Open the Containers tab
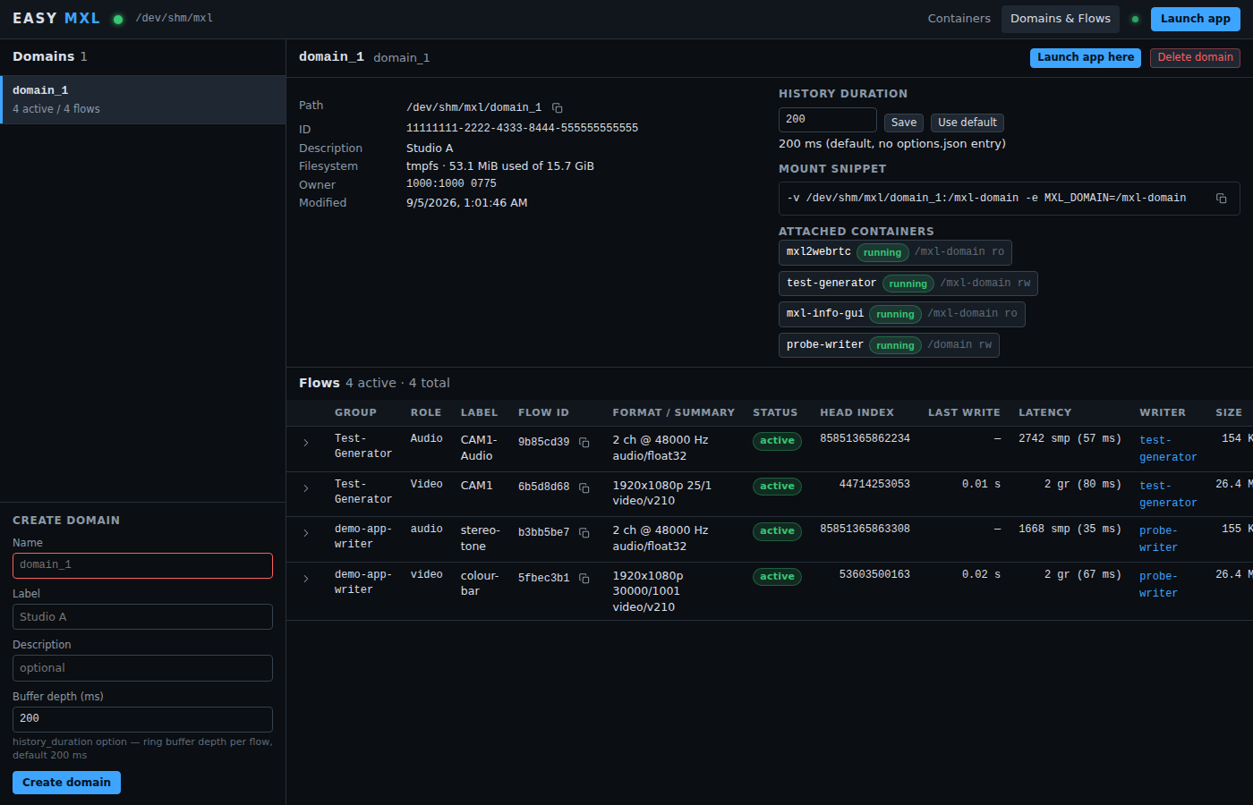 coord(959,19)
